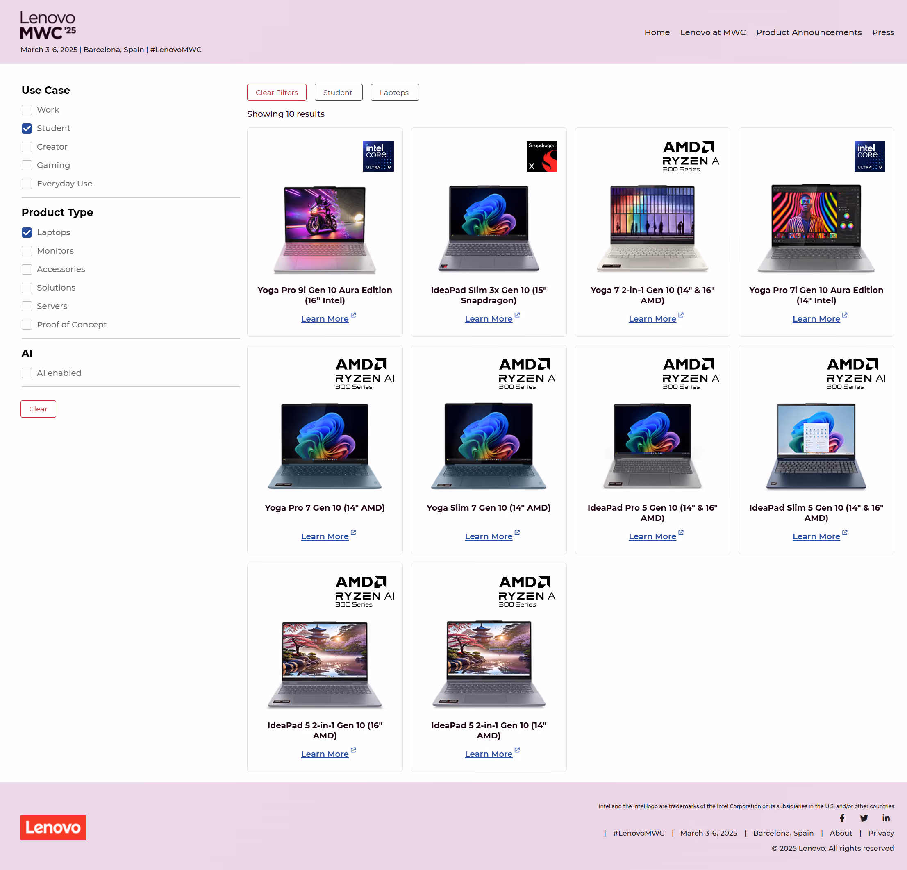The height and width of the screenshot is (870, 907).
Task: Click the sidebar Clear button
Action: [x=38, y=409]
